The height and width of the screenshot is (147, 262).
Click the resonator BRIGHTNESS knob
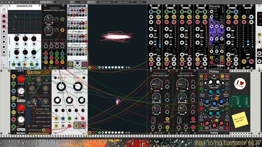tap(57, 100)
